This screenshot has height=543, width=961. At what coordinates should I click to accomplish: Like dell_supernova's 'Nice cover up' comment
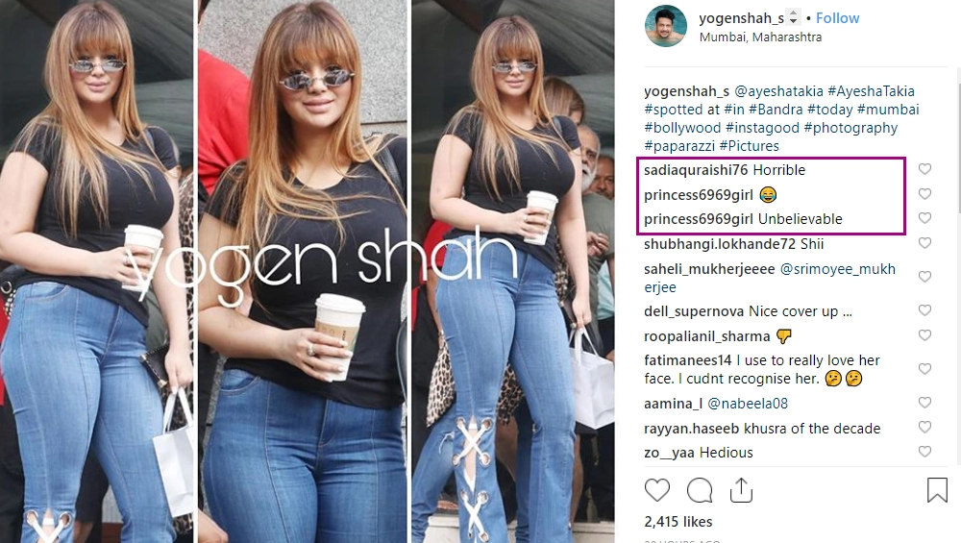924,310
